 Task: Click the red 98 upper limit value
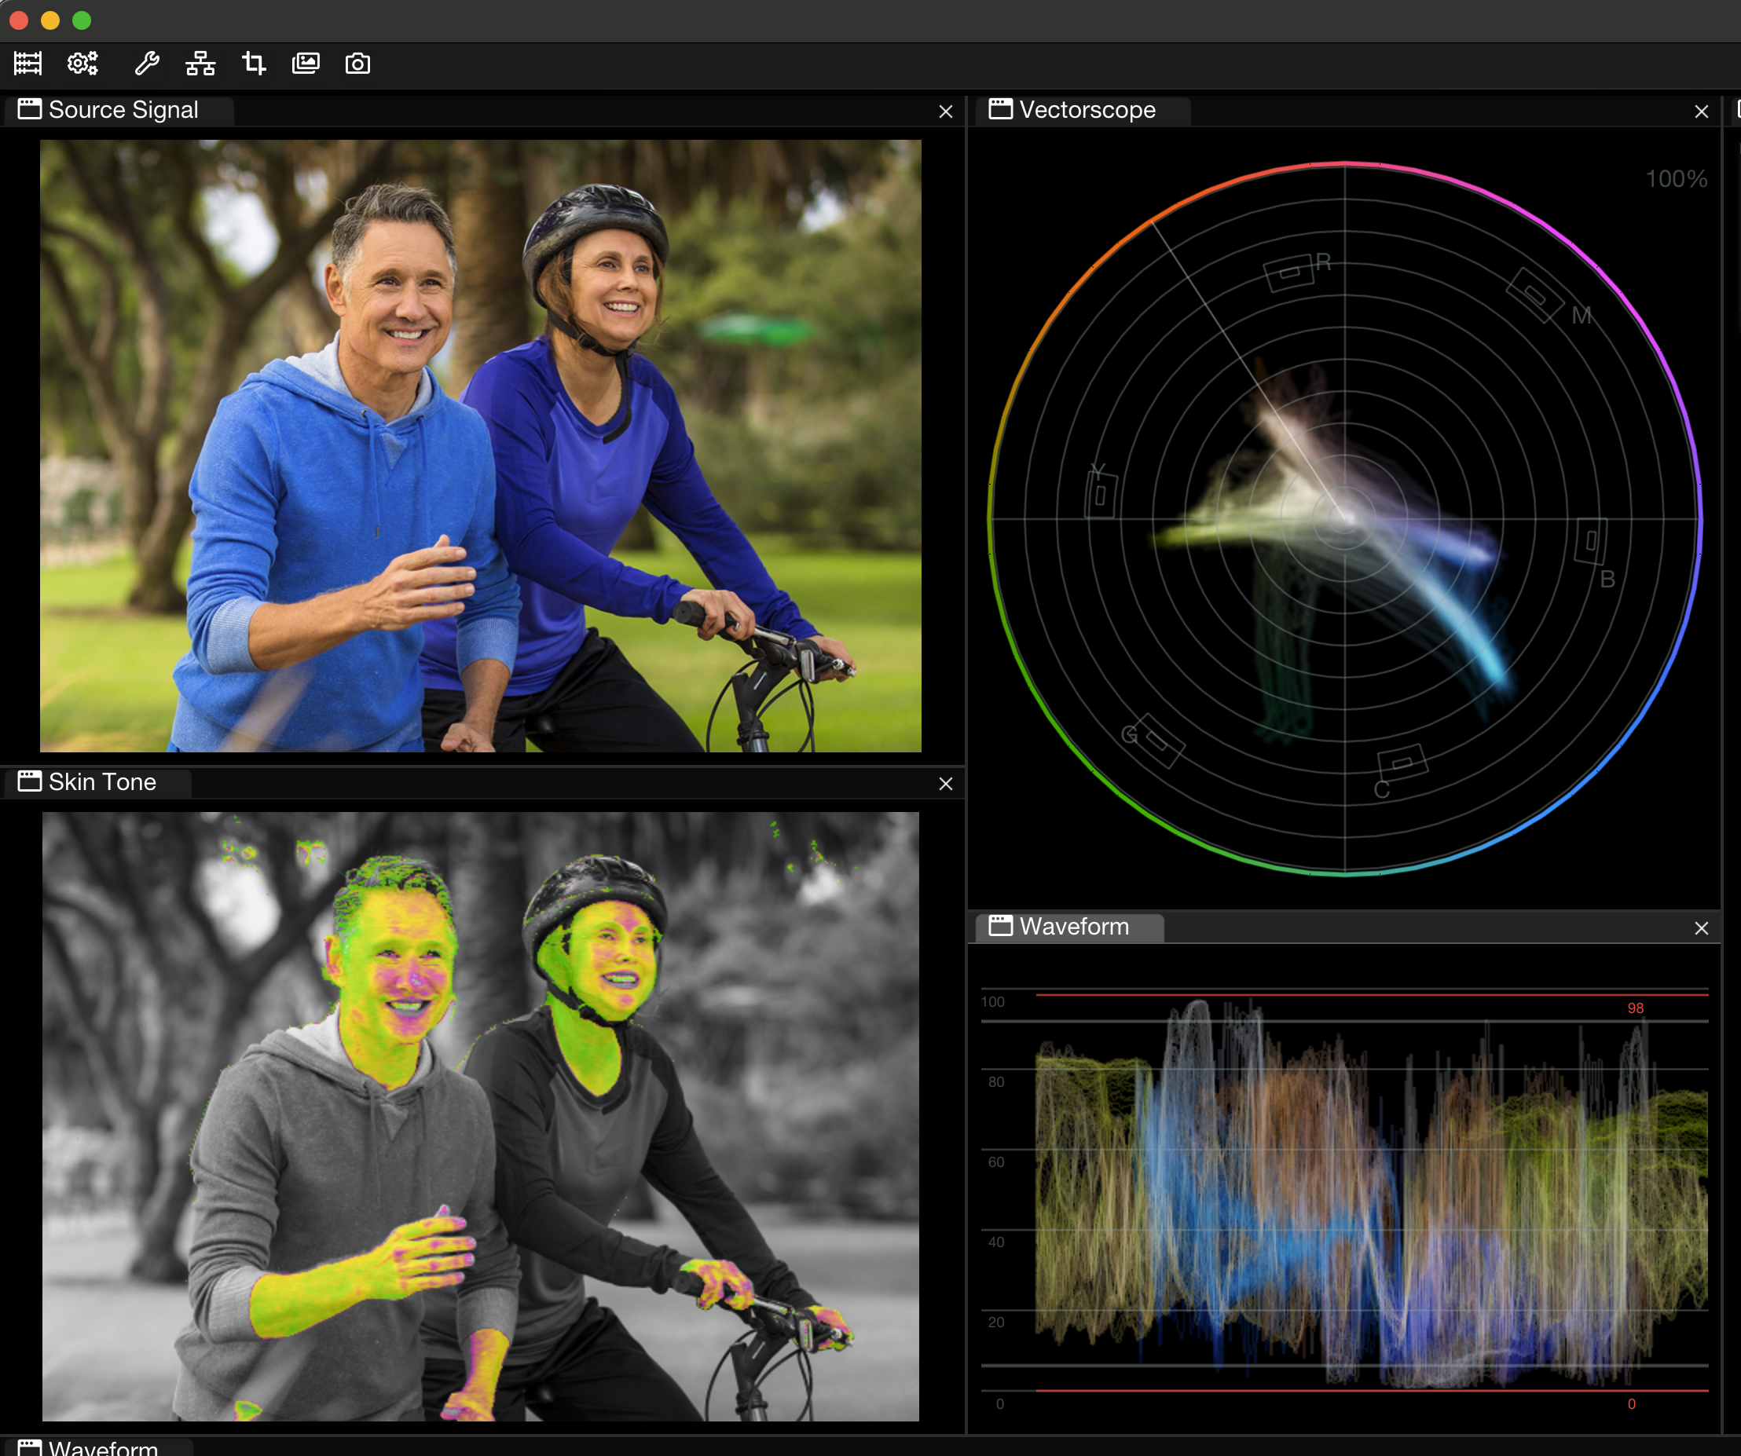tap(1636, 1008)
